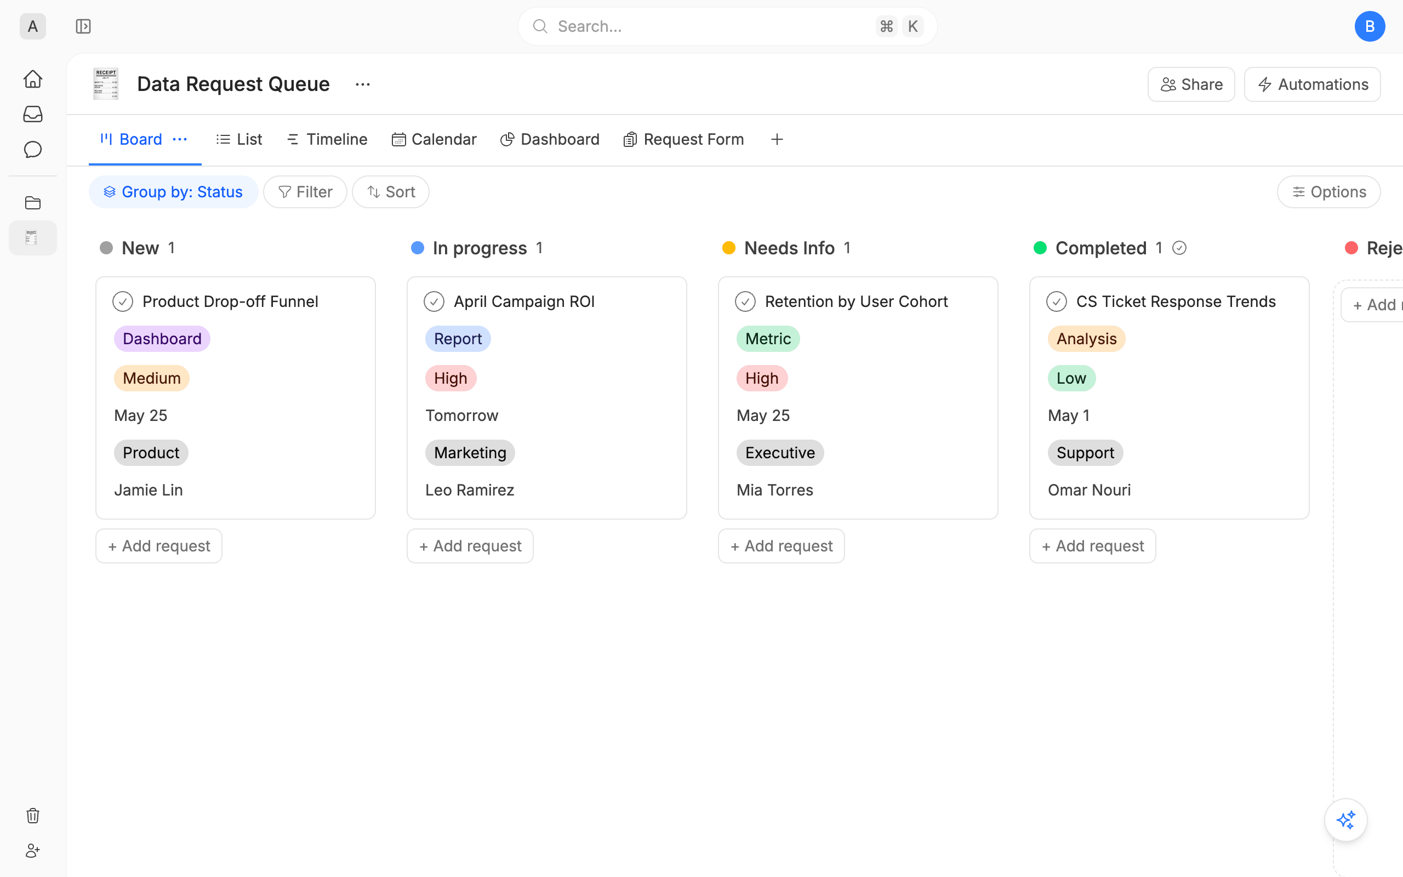Click the blue In progress status dot

pyautogui.click(x=418, y=248)
